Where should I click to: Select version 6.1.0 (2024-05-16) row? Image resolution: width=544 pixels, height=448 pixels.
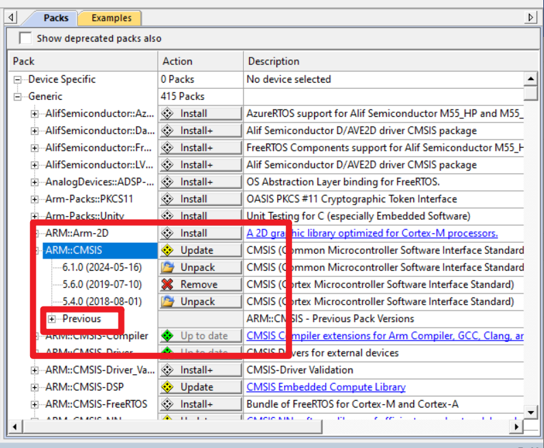[x=102, y=267]
